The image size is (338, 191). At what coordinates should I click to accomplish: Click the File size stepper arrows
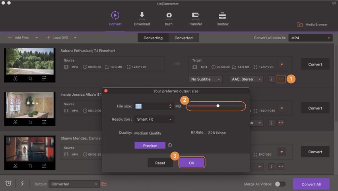(170, 106)
